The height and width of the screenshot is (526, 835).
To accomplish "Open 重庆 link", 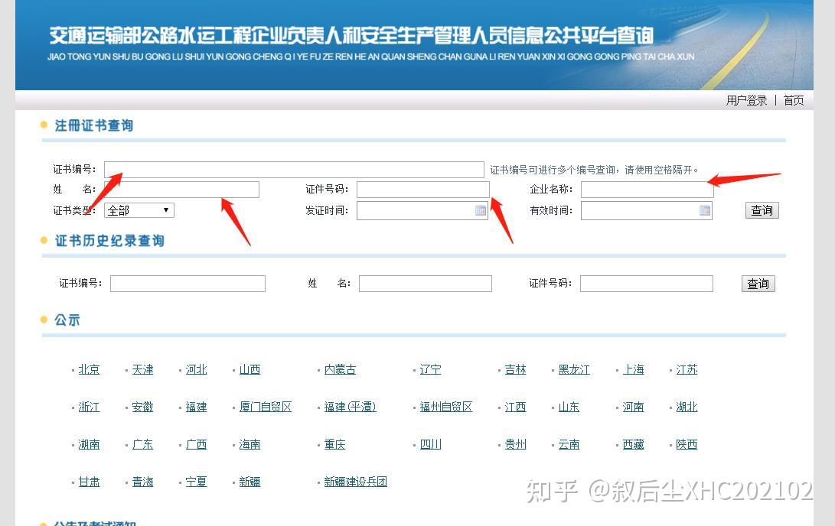I will (334, 444).
